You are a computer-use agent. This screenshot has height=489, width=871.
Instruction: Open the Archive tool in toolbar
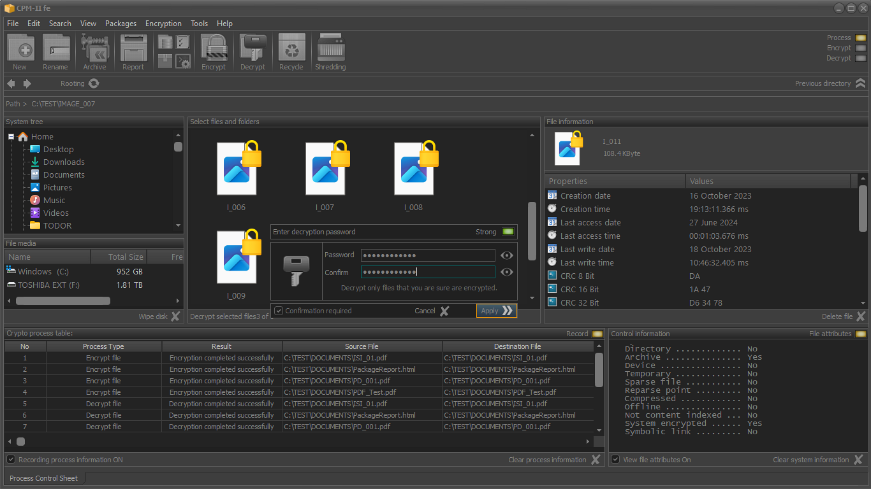pos(94,48)
